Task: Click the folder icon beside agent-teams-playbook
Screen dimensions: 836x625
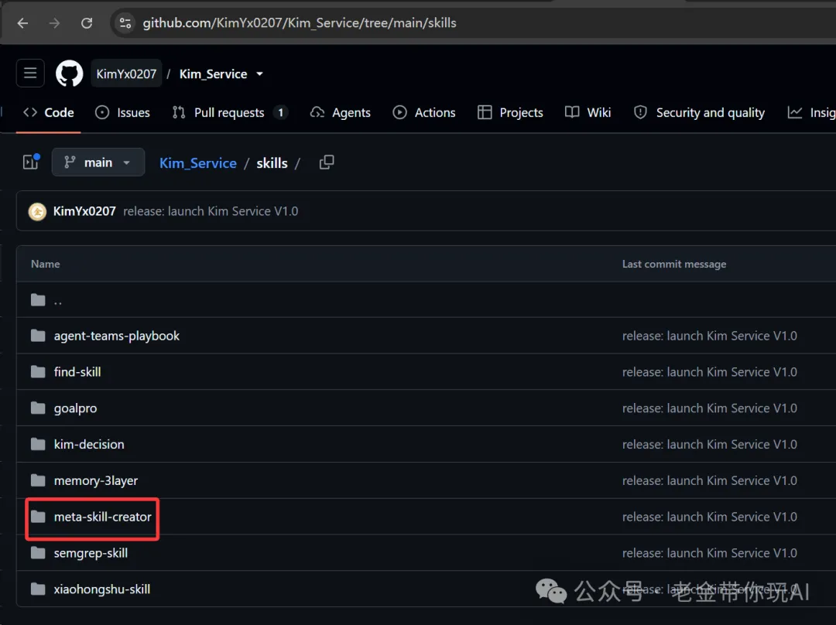Action: [x=38, y=335]
